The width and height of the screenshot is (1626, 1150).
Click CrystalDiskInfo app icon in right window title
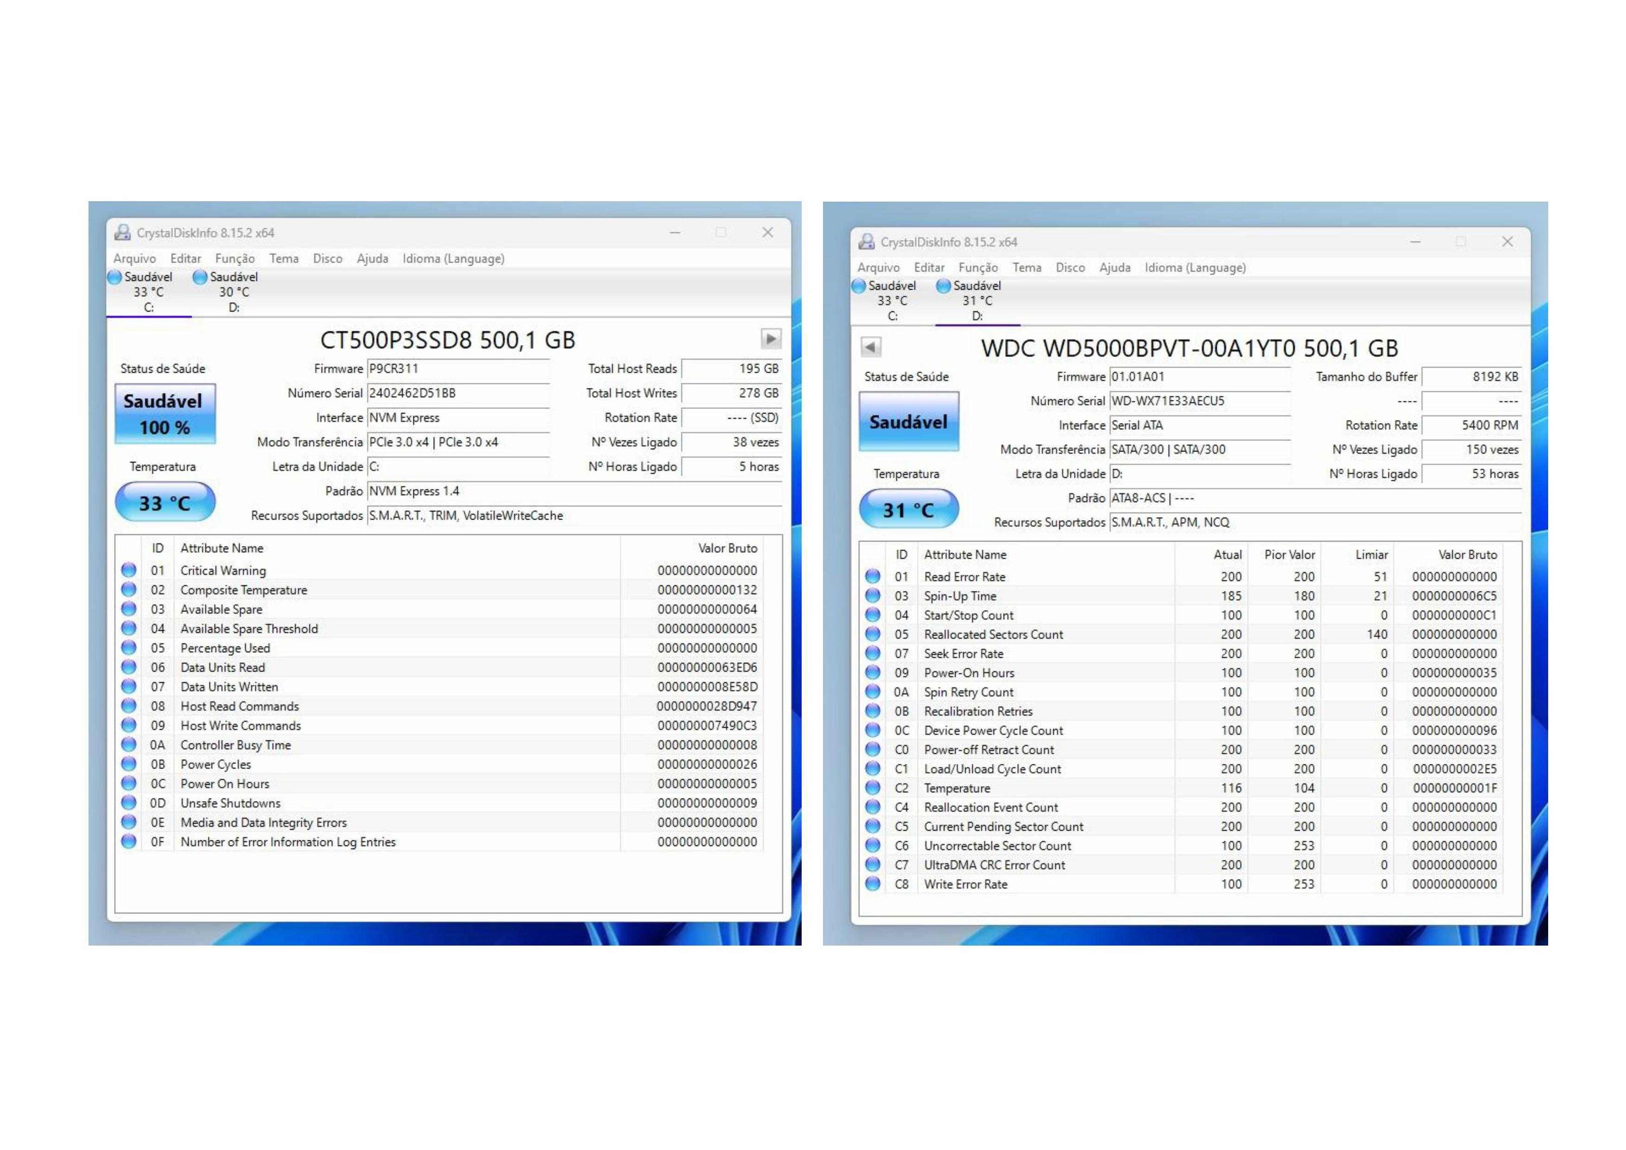tap(866, 241)
